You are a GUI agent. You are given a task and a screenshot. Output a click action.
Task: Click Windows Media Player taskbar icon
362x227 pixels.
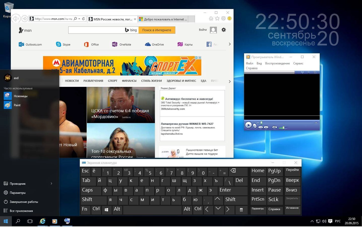pos(54,221)
